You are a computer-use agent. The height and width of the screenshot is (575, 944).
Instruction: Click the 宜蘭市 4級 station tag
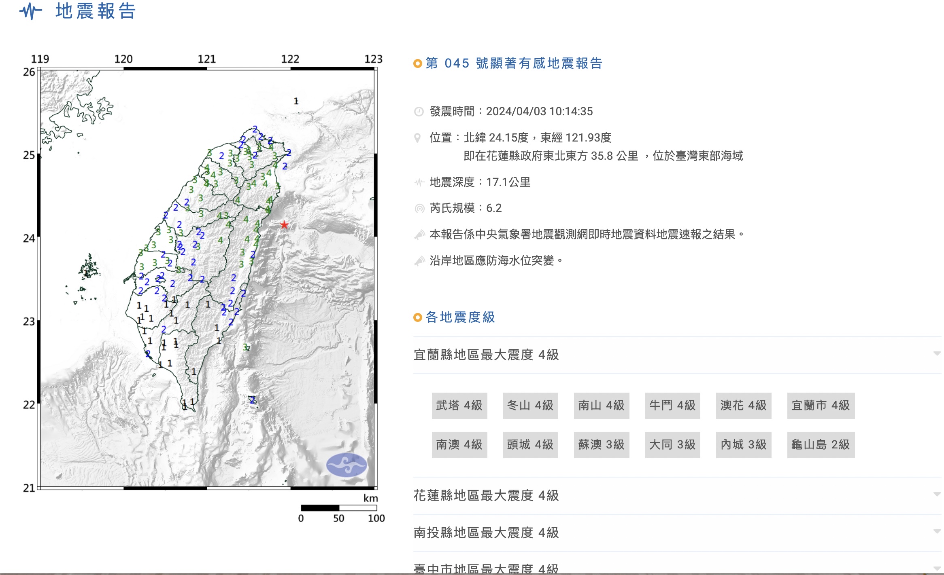[821, 406]
